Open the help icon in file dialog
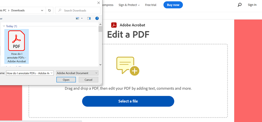This screenshot has width=262, height=122. (97, 18)
